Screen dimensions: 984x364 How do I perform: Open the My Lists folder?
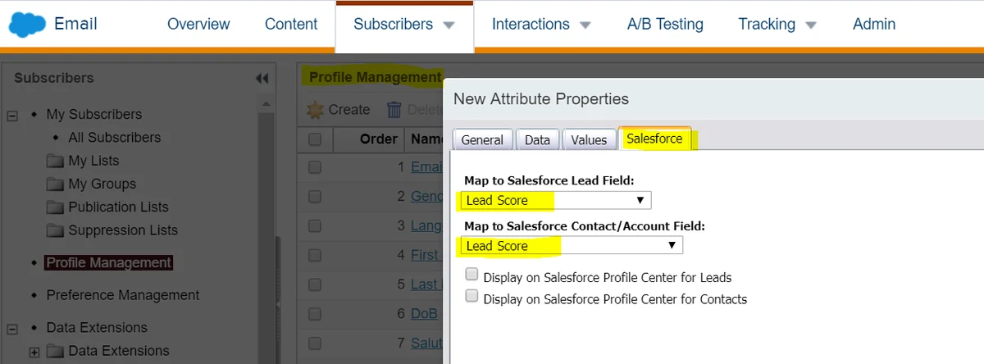(x=56, y=161)
